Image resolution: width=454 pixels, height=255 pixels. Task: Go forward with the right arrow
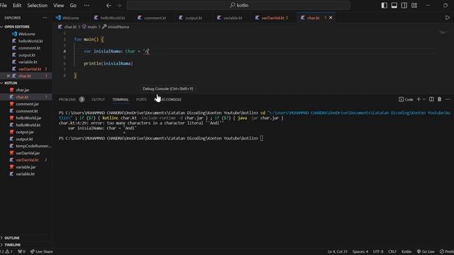point(119,5)
